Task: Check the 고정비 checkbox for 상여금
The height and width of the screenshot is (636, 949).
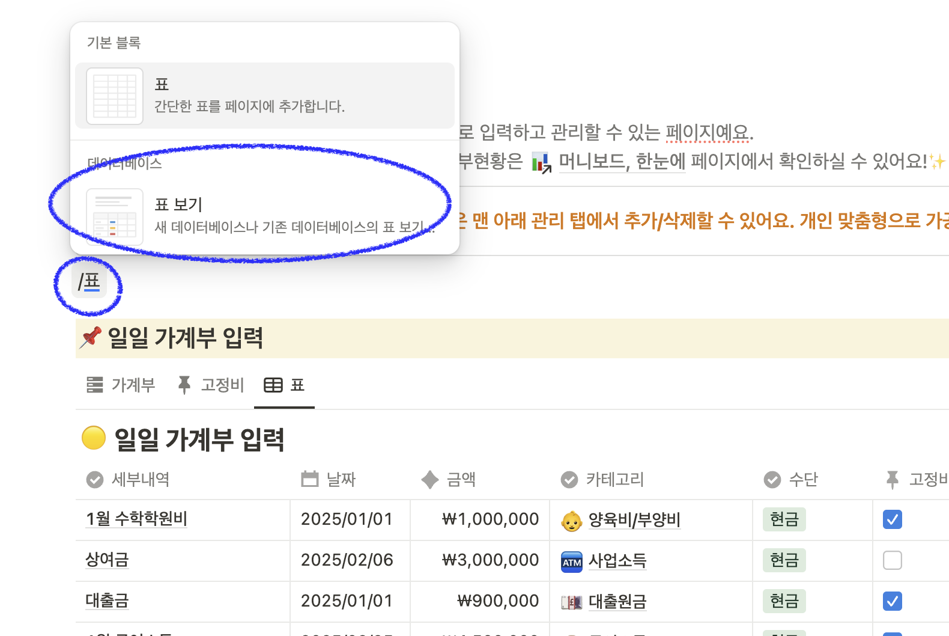Action: click(893, 560)
